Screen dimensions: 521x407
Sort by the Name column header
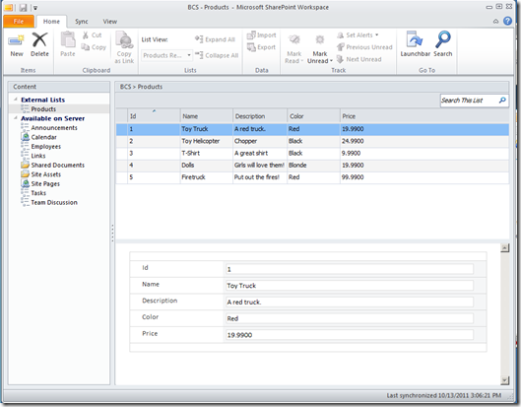207,116
